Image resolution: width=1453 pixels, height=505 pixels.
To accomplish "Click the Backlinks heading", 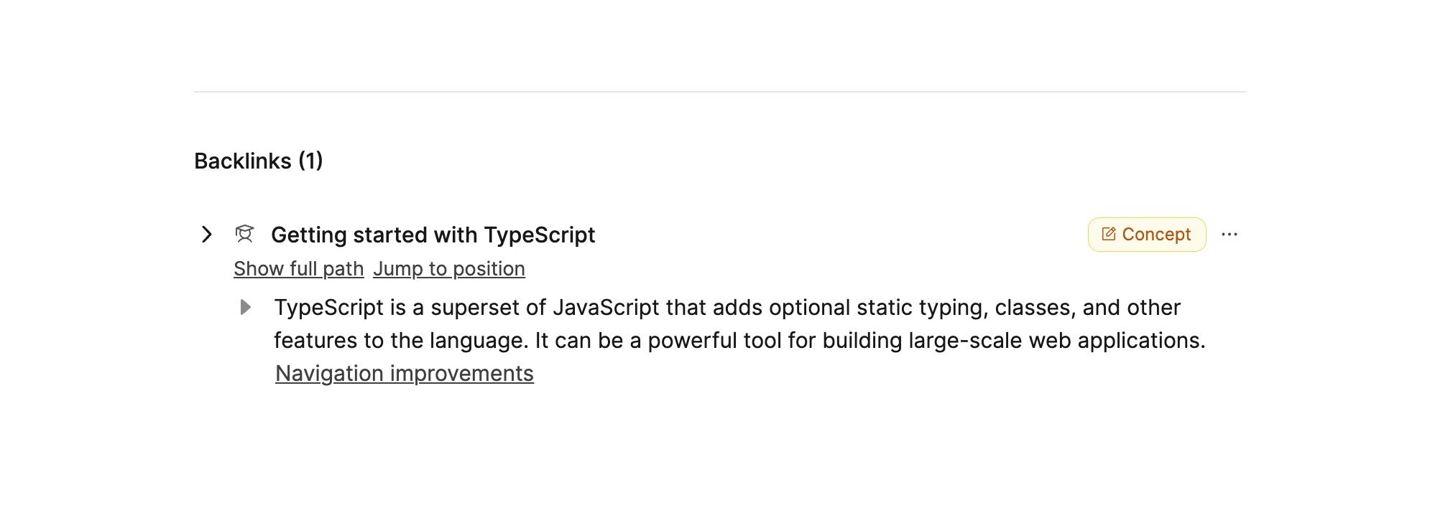I will 242,161.
